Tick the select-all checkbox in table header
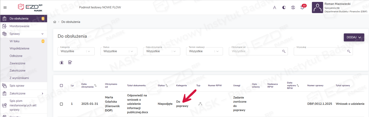 [61, 86]
